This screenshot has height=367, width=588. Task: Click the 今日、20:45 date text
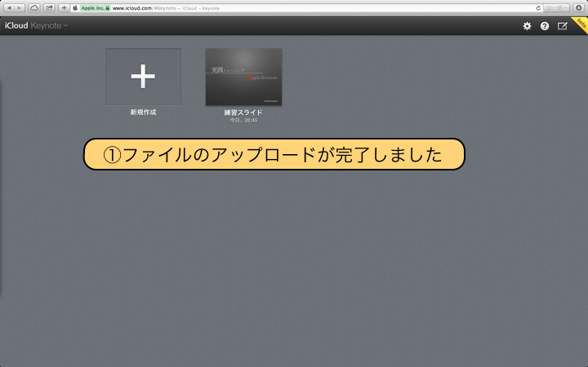coord(243,120)
